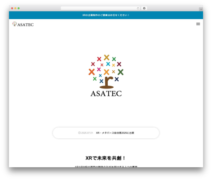212x180 pixels.
Task: Click the ASATEC header logo
Action: (23, 24)
